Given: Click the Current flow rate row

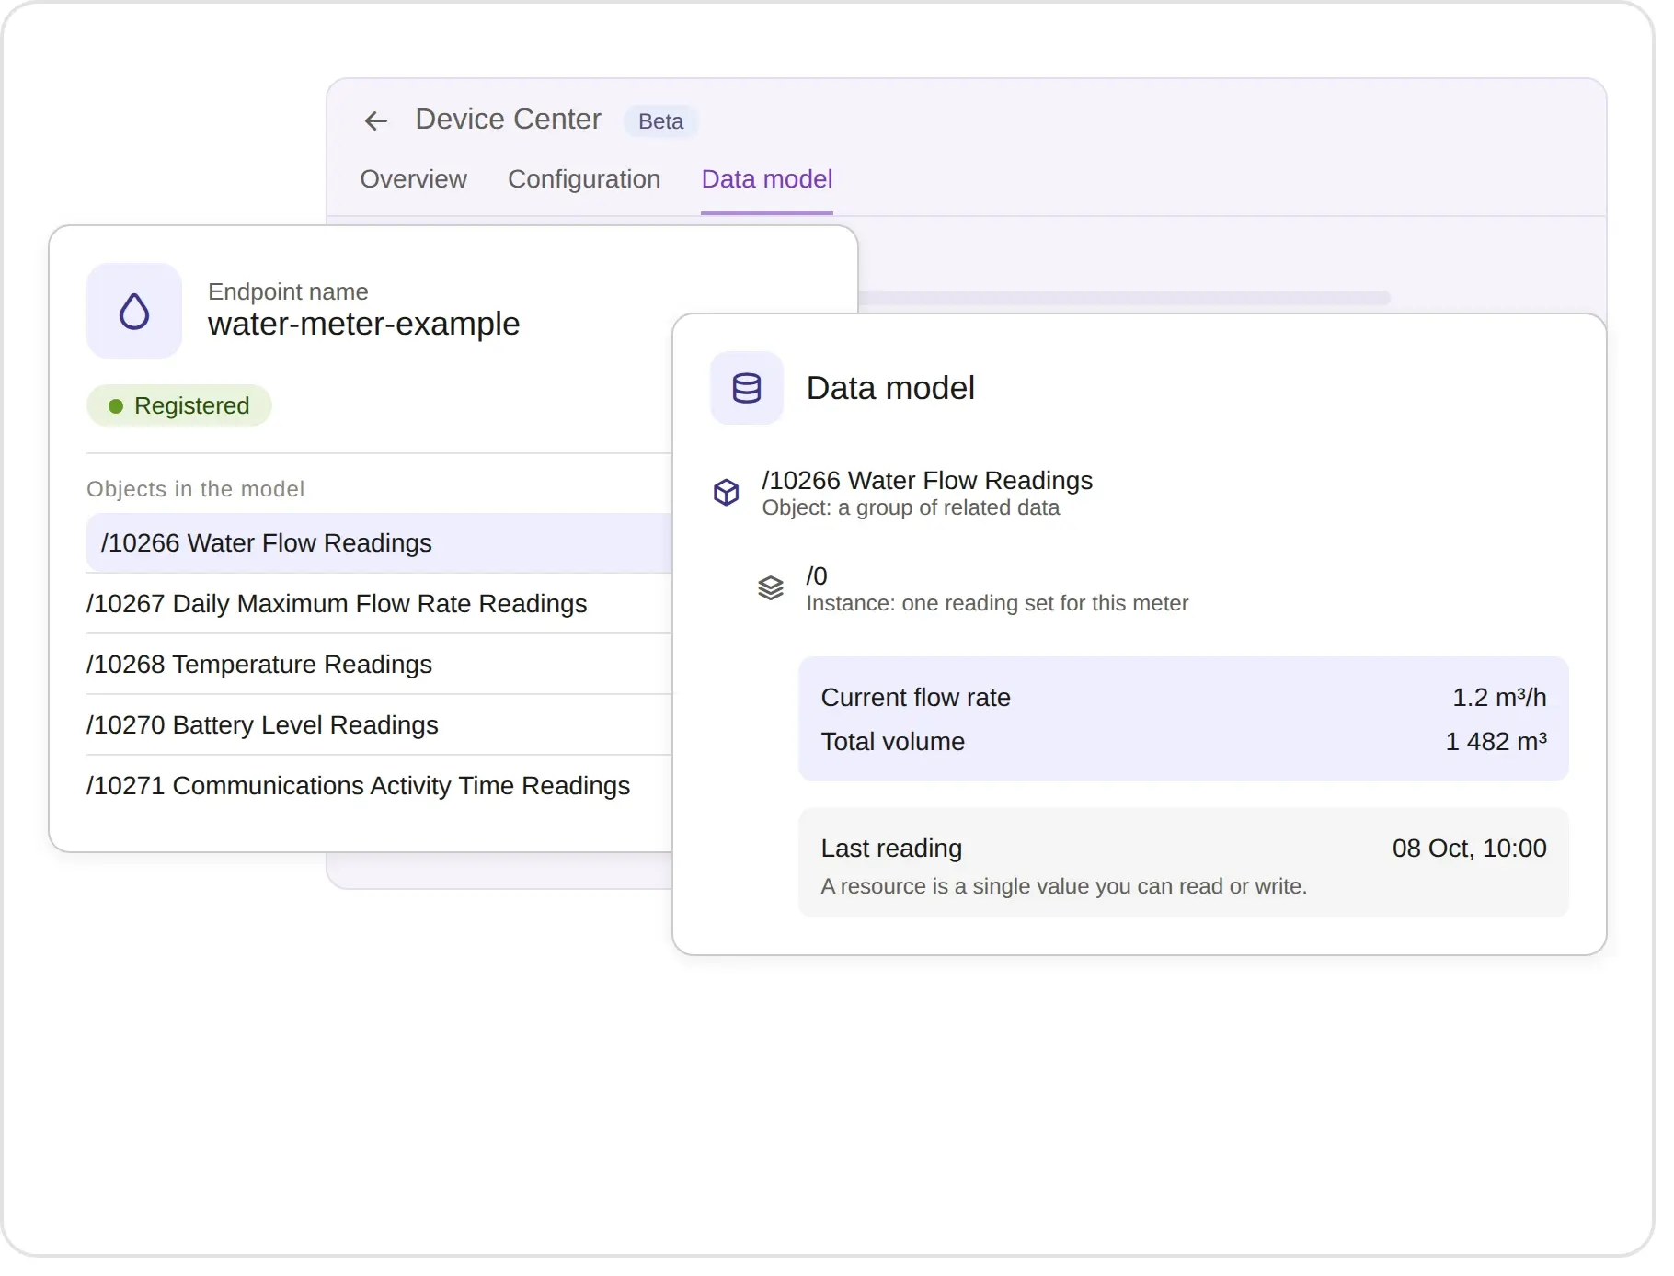Looking at the screenshot, I should [x=1184, y=698].
